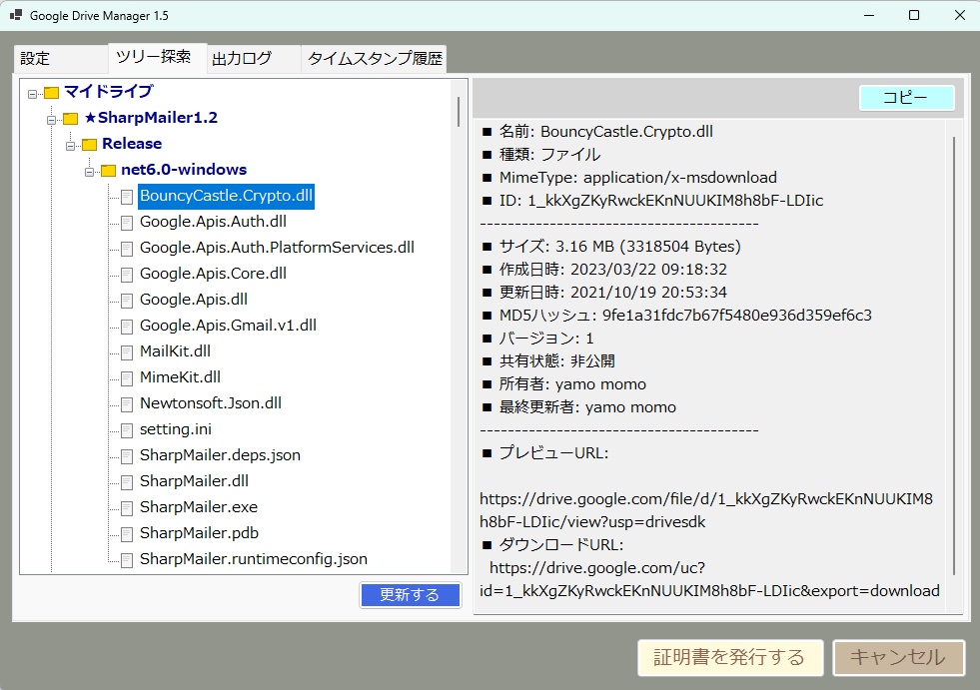Click the キャンセル button
Image resolution: width=980 pixels, height=690 pixels.
(x=898, y=657)
